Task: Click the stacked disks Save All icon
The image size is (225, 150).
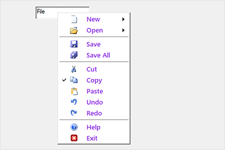Action: coord(74,55)
